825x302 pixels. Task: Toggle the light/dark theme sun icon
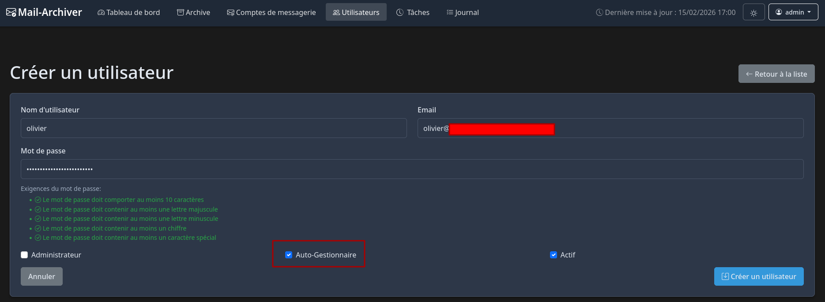[x=753, y=13]
